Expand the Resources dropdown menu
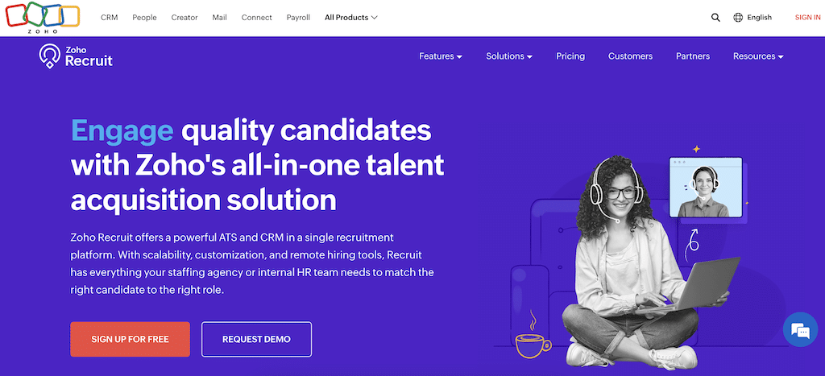This screenshot has width=825, height=376. [758, 56]
